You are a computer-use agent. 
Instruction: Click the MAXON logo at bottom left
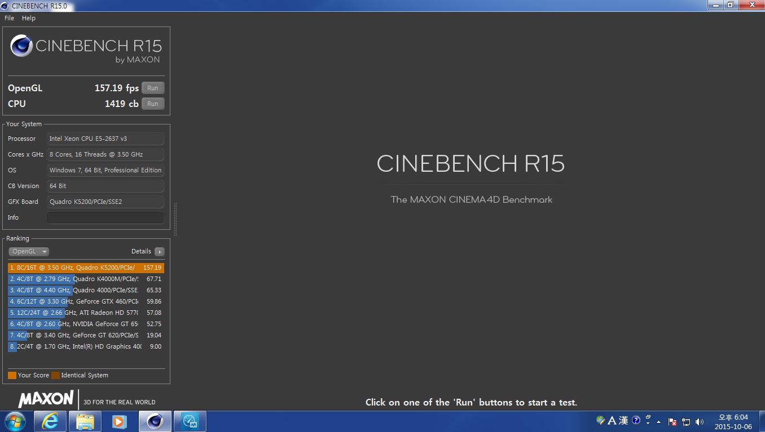click(x=46, y=399)
